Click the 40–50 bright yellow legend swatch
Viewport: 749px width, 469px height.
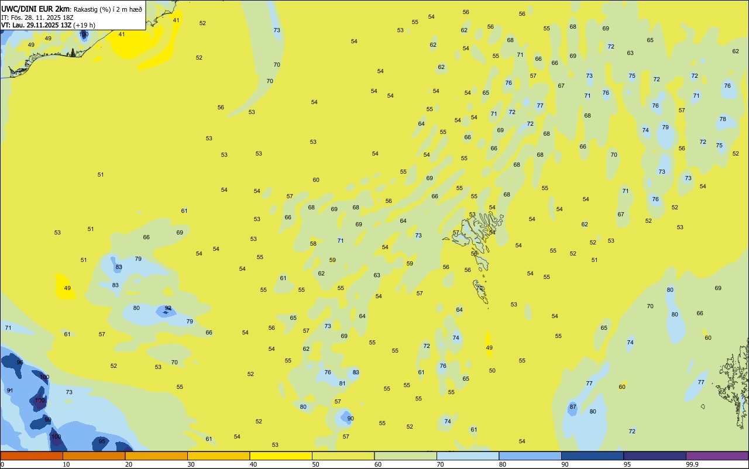point(281,456)
